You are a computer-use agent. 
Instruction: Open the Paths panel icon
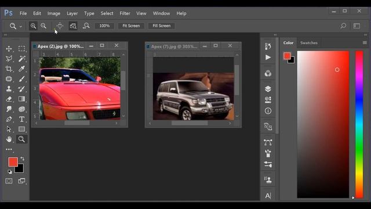point(268,142)
